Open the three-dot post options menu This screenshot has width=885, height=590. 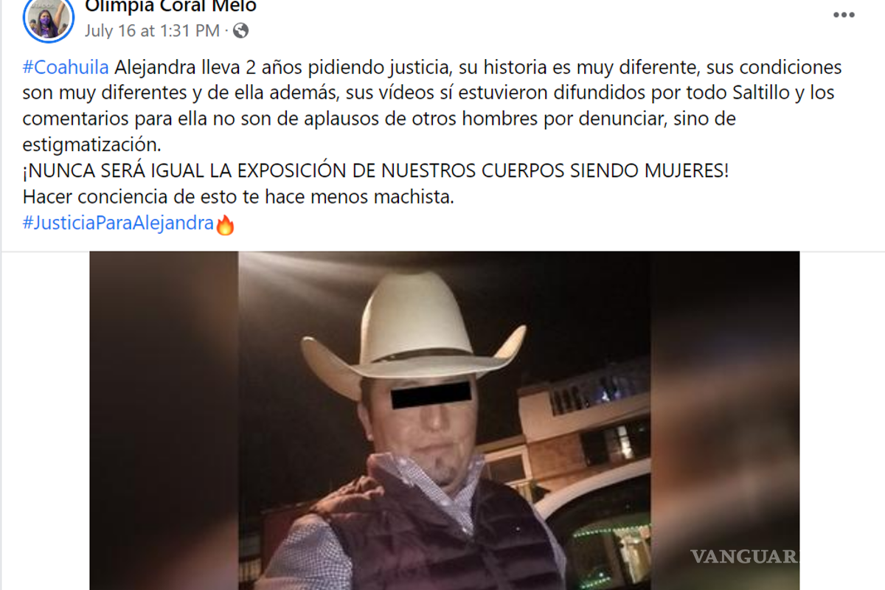(844, 15)
